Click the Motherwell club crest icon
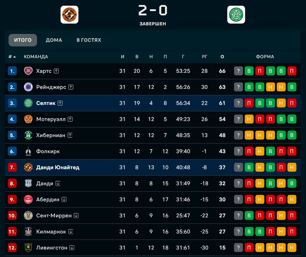This screenshot has height=257, width=306. coord(28,119)
